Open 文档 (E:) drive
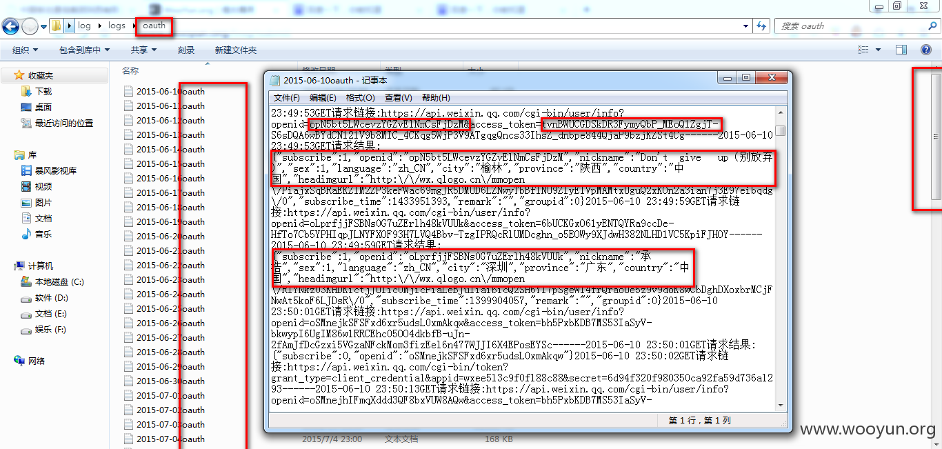The image size is (942, 449). (52, 313)
